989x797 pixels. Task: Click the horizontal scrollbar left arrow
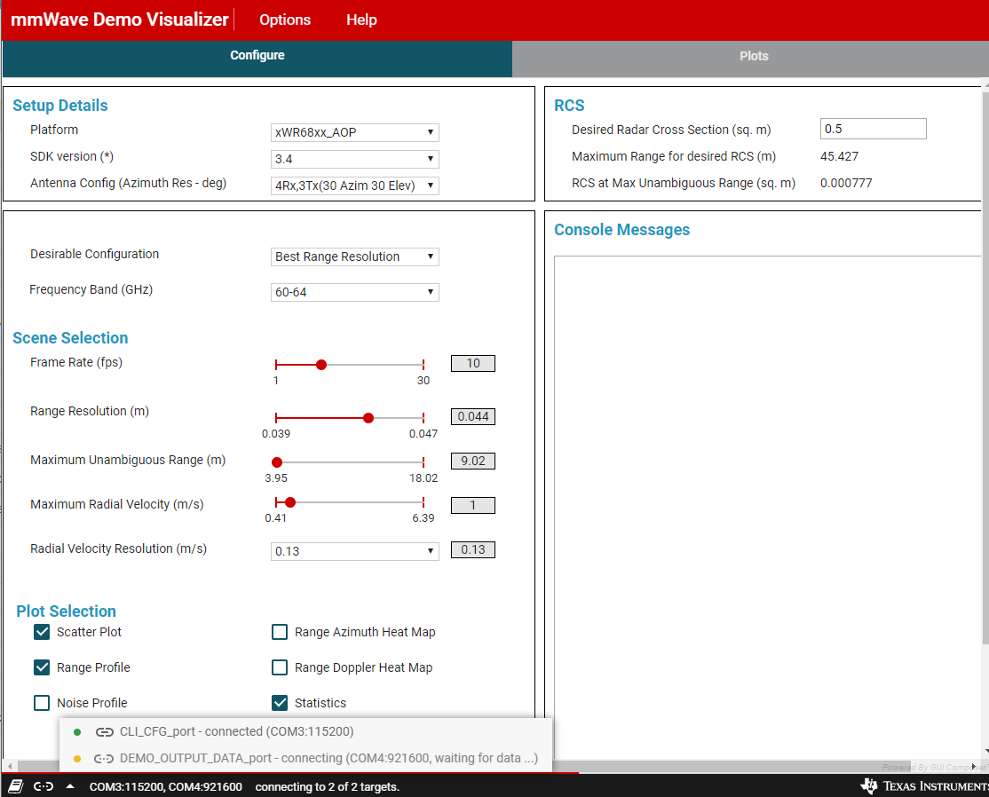pos(10,766)
